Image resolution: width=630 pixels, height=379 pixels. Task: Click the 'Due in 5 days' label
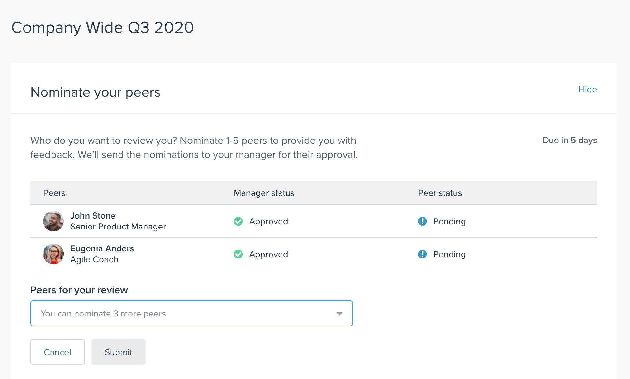[570, 140]
